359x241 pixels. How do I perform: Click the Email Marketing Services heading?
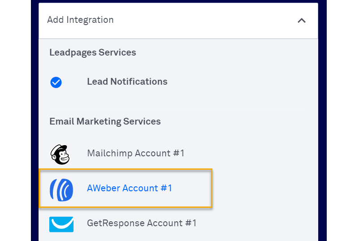tap(105, 121)
